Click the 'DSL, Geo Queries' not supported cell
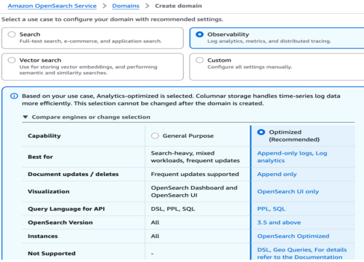This screenshot has width=364, height=262. (x=302, y=254)
